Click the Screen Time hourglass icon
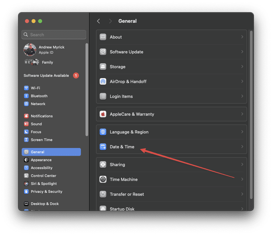 click(x=26, y=140)
